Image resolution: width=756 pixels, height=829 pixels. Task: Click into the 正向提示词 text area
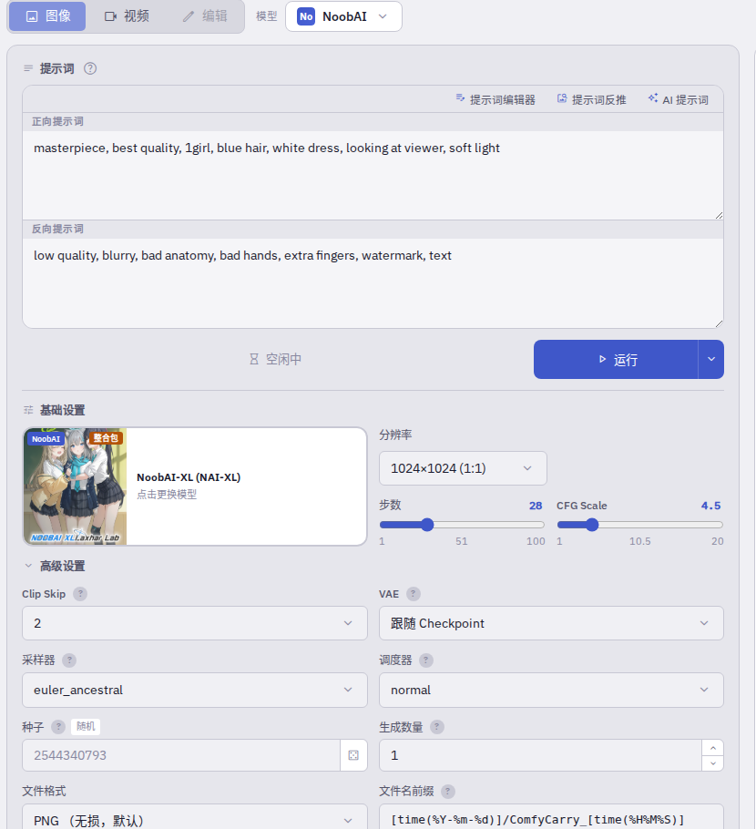(x=373, y=176)
